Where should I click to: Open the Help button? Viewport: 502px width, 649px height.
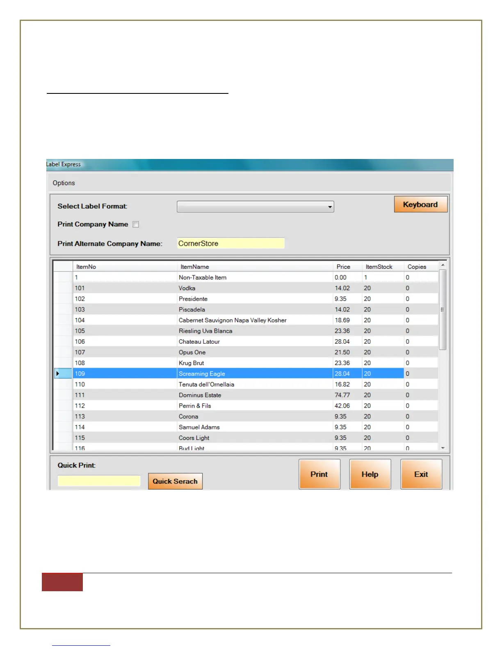370,474
